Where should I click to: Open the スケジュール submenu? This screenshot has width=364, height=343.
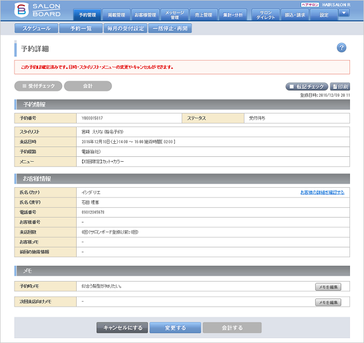pyautogui.click(x=34, y=28)
